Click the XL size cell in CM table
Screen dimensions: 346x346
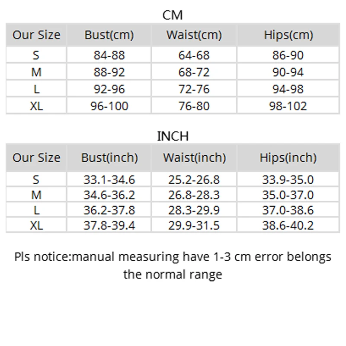[36, 106]
